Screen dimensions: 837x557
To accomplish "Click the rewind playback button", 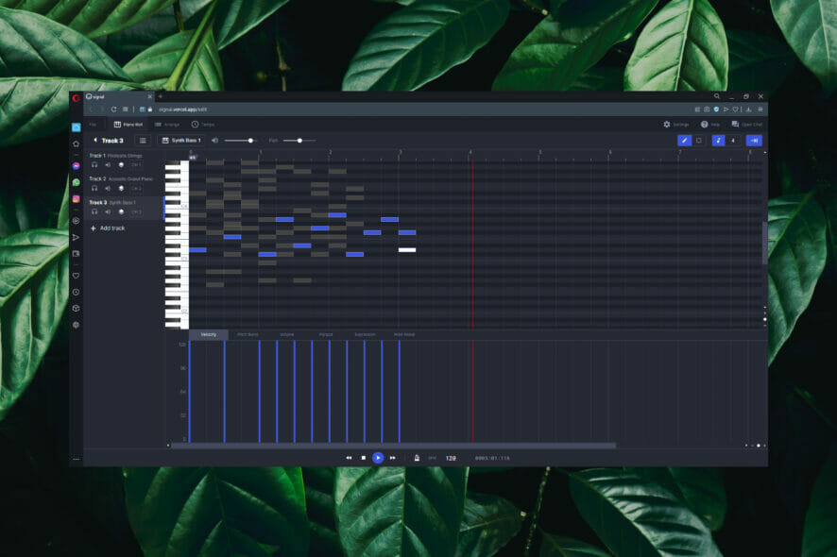I will tap(349, 458).
